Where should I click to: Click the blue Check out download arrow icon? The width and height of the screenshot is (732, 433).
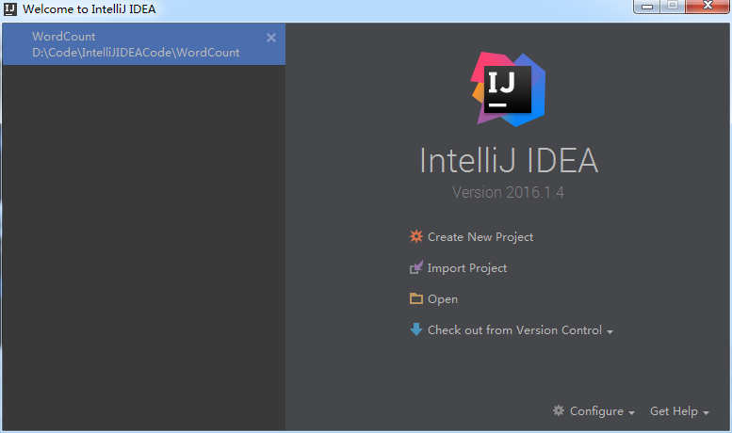416,329
